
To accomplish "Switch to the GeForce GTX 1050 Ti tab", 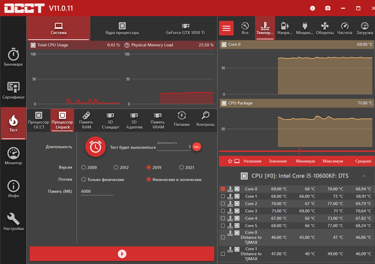I will (185, 28).
